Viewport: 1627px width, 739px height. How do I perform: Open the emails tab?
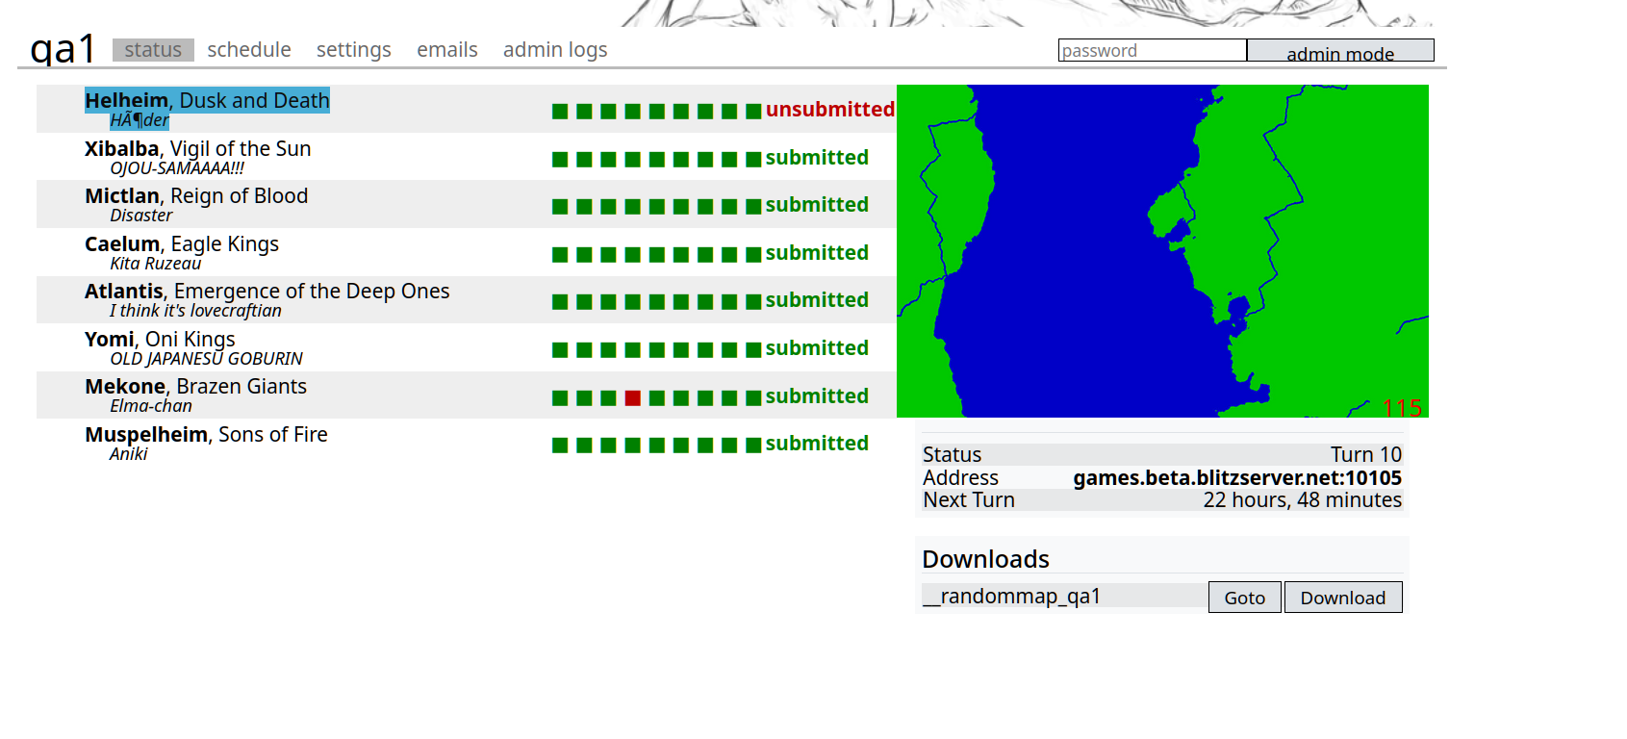pyautogui.click(x=446, y=50)
